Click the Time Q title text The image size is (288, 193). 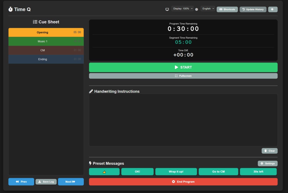click(x=22, y=9)
